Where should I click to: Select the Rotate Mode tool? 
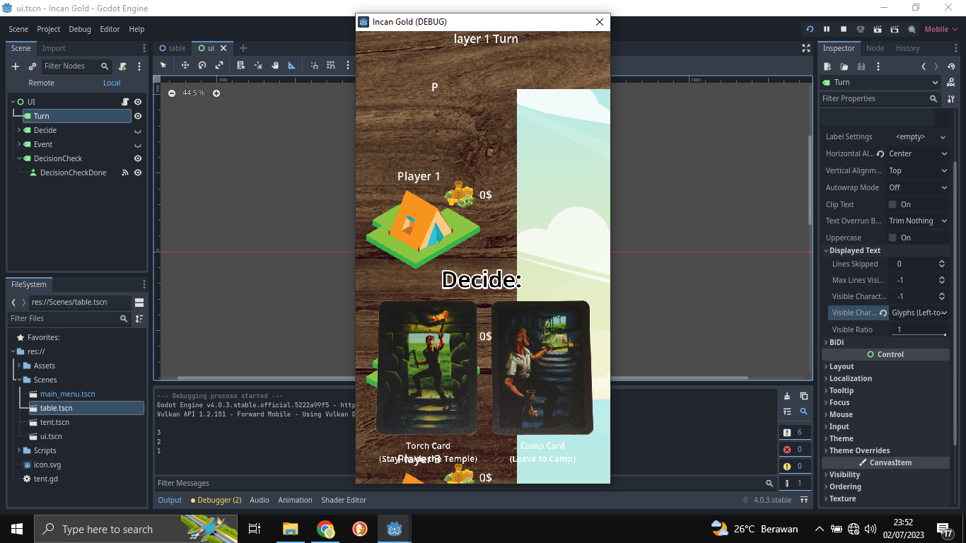202,65
